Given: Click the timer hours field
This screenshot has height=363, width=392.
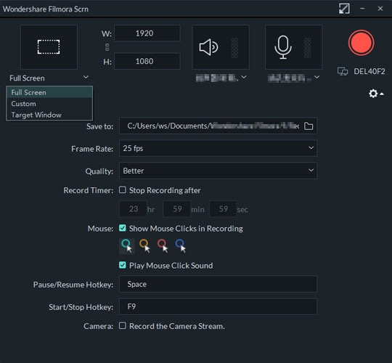Looking at the screenshot, I should pos(134,209).
